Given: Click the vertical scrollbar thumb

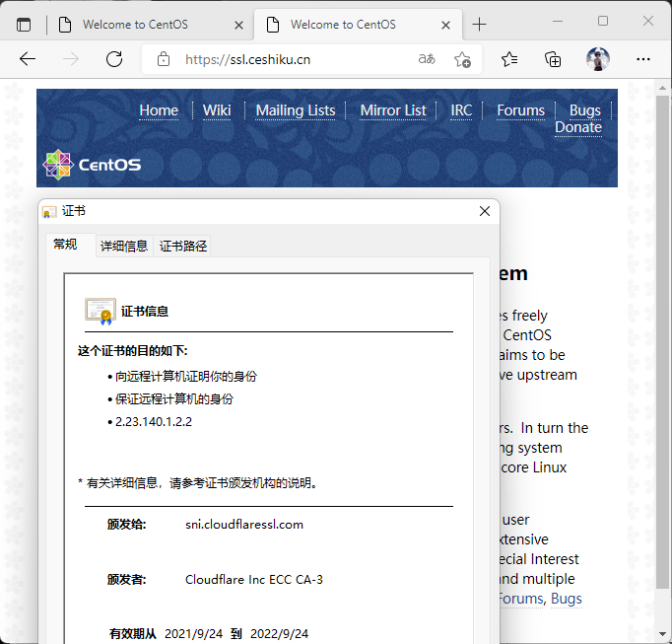Looking at the screenshot, I should [x=662, y=342].
